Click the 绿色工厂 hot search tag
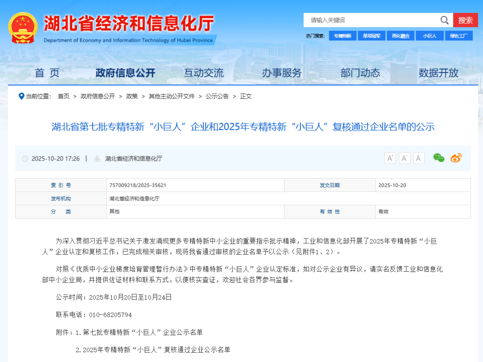 tap(458, 36)
